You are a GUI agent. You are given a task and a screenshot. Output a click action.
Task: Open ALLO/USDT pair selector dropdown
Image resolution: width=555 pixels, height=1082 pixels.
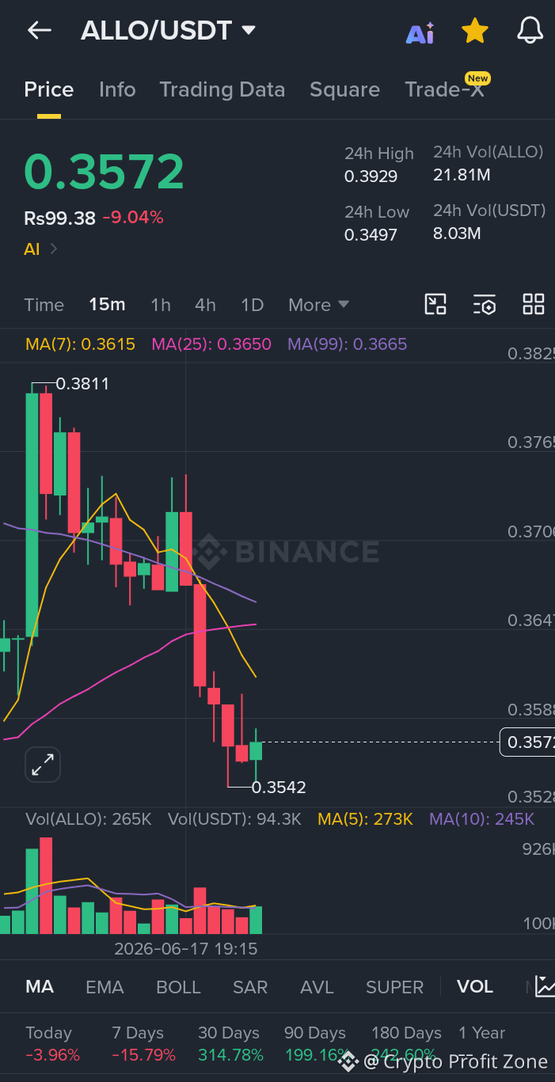click(168, 31)
